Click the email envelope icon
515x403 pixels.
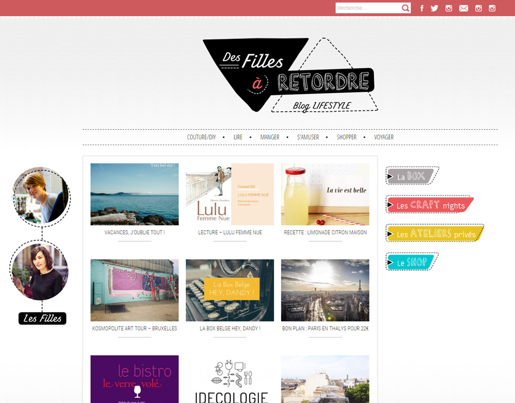click(x=463, y=8)
